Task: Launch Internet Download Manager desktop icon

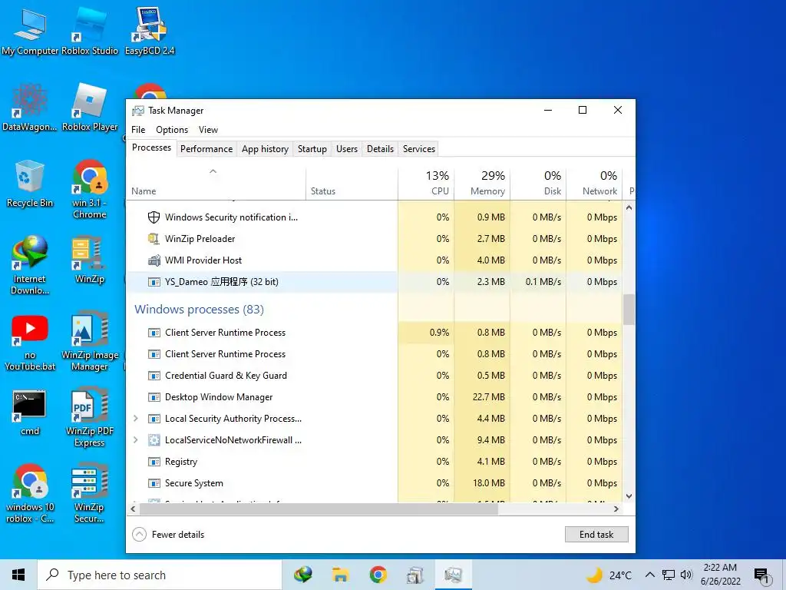Action: tap(30, 265)
